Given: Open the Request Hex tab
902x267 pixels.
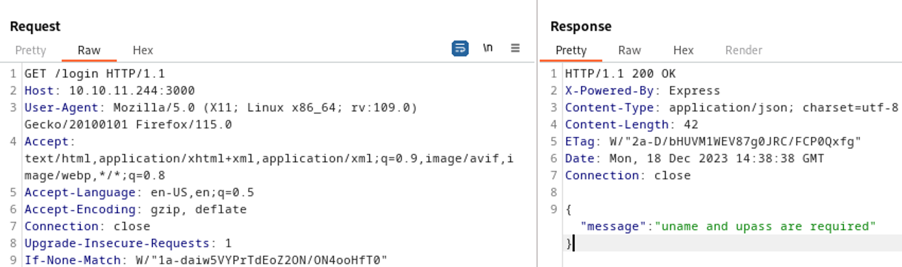Looking at the screenshot, I should click(143, 50).
